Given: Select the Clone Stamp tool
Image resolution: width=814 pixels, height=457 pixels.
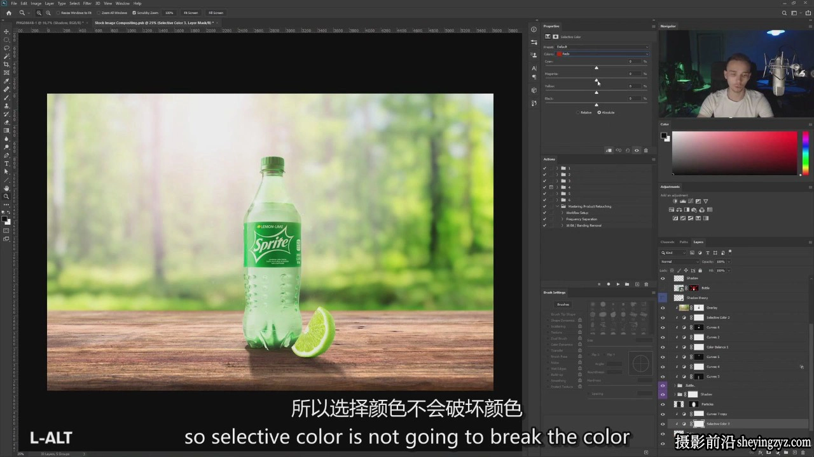Looking at the screenshot, I should click(x=6, y=105).
